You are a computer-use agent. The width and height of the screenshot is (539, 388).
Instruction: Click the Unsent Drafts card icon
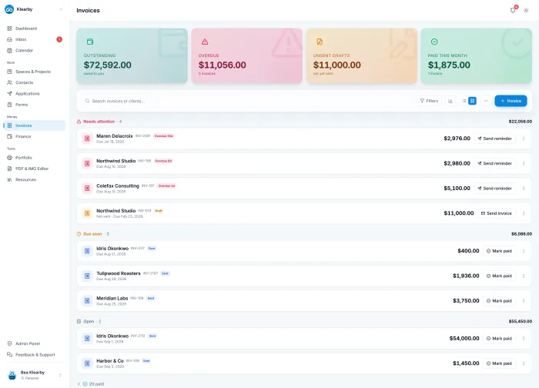pyautogui.click(x=320, y=42)
